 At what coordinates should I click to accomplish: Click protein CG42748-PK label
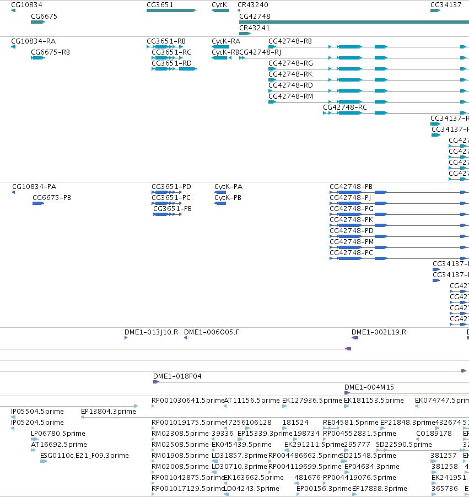(352, 219)
